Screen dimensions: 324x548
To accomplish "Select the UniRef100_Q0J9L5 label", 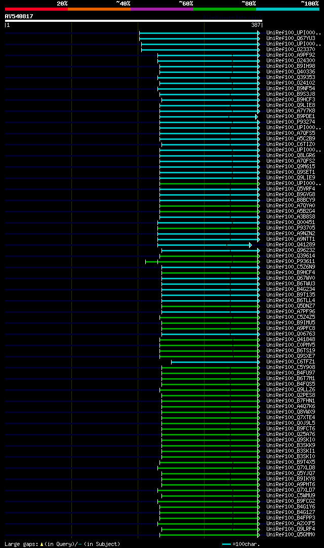I will tap(291, 423).
